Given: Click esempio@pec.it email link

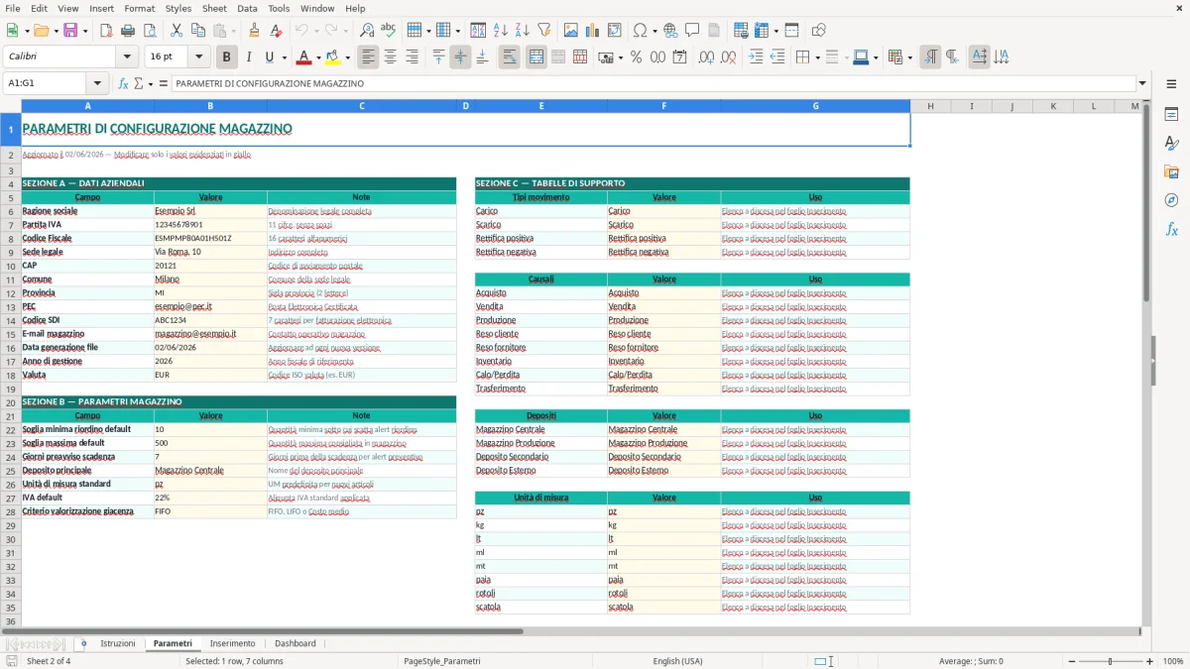Looking at the screenshot, I should (x=182, y=307).
